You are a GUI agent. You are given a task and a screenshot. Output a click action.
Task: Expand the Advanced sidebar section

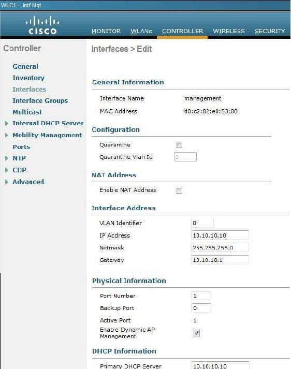coord(7,182)
